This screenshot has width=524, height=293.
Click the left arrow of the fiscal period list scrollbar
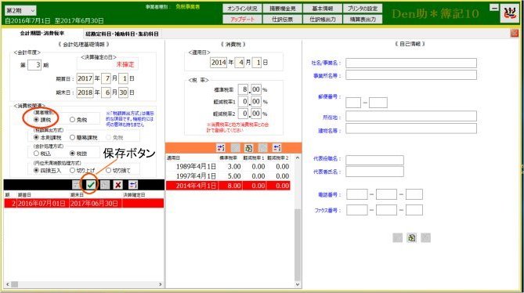(x=7, y=284)
